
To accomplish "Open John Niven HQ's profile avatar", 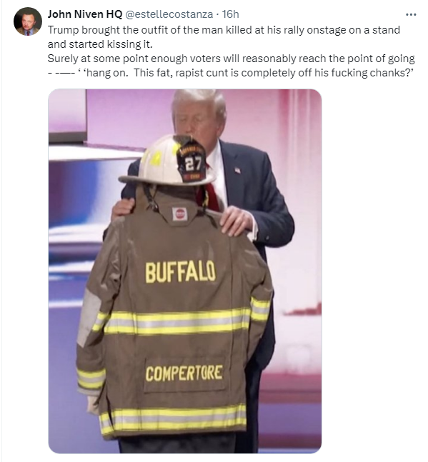I will [28, 21].
